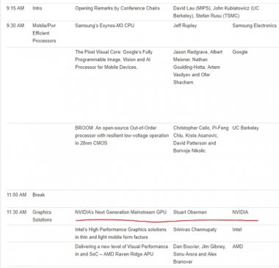Open Intel's High Performance Graphics solutions talk
This screenshot has height=268, width=279.
120,233
